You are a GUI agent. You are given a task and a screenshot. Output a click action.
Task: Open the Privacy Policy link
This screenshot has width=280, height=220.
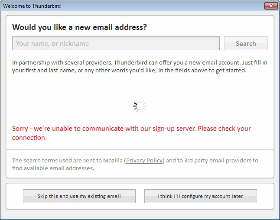[145, 161]
